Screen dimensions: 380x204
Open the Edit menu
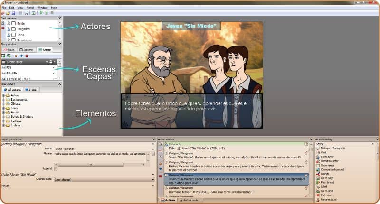(x=11, y=8)
